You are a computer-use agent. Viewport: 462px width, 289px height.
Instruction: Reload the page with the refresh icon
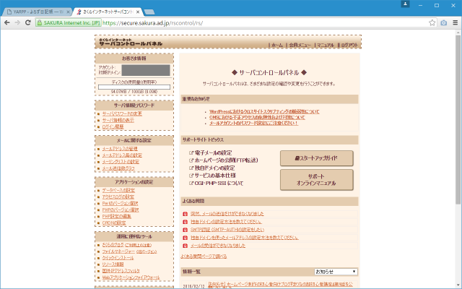[32, 23]
